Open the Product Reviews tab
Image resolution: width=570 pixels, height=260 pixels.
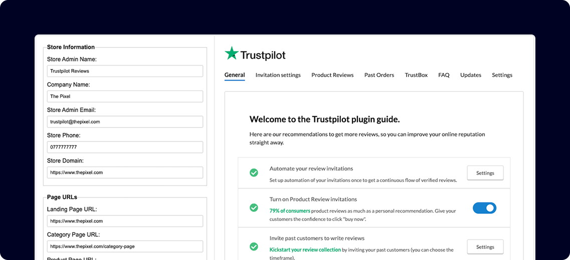tap(332, 75)
